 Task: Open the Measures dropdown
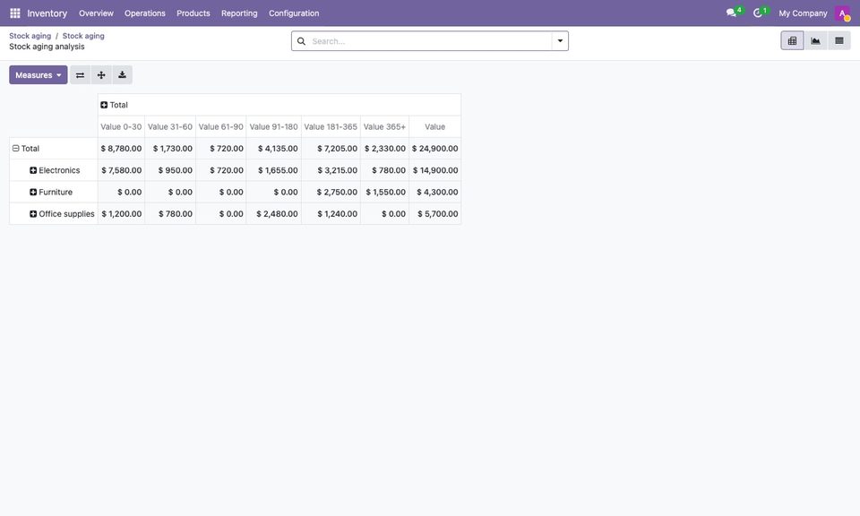[39, 75]
